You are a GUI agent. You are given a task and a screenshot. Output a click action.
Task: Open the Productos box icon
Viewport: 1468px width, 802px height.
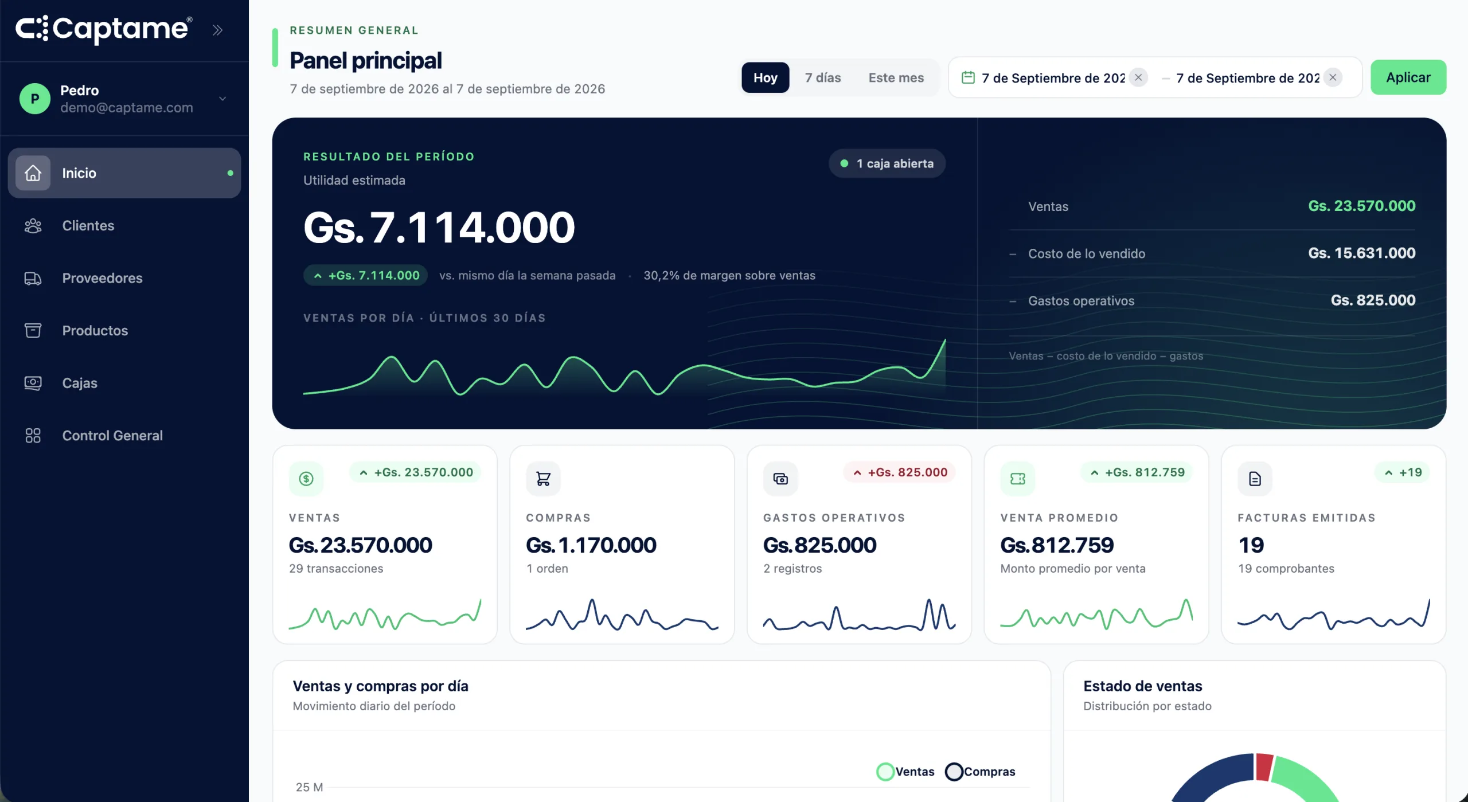[x=33, y=331]
